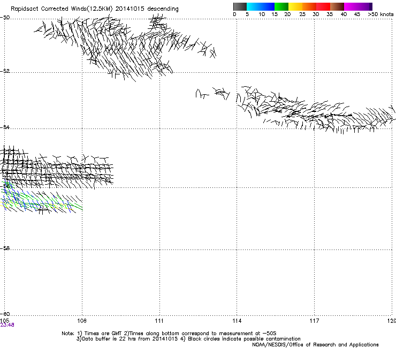Click the gray 0-5 knots legend swatch
Screen dimensions: 396x348
240,6
